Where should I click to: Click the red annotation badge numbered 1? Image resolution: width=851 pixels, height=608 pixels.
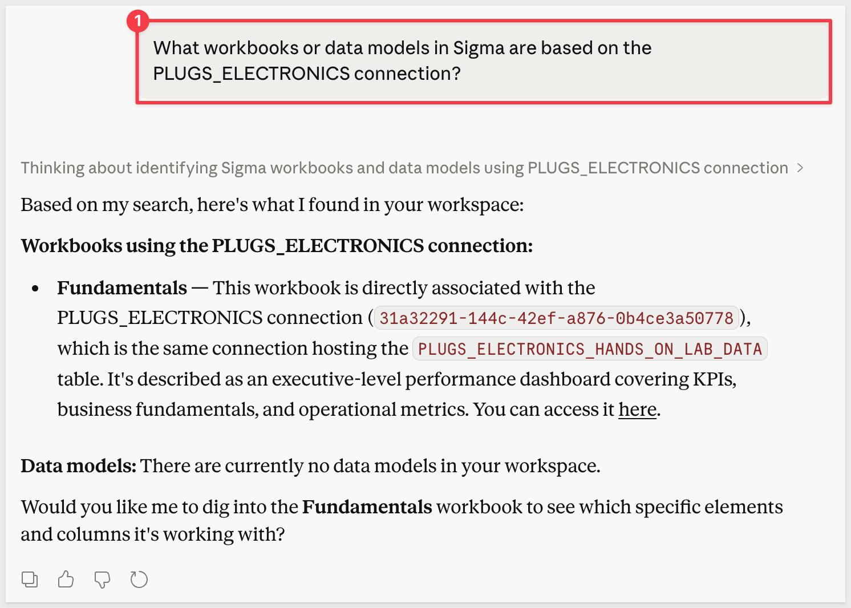tap(137, 21)
